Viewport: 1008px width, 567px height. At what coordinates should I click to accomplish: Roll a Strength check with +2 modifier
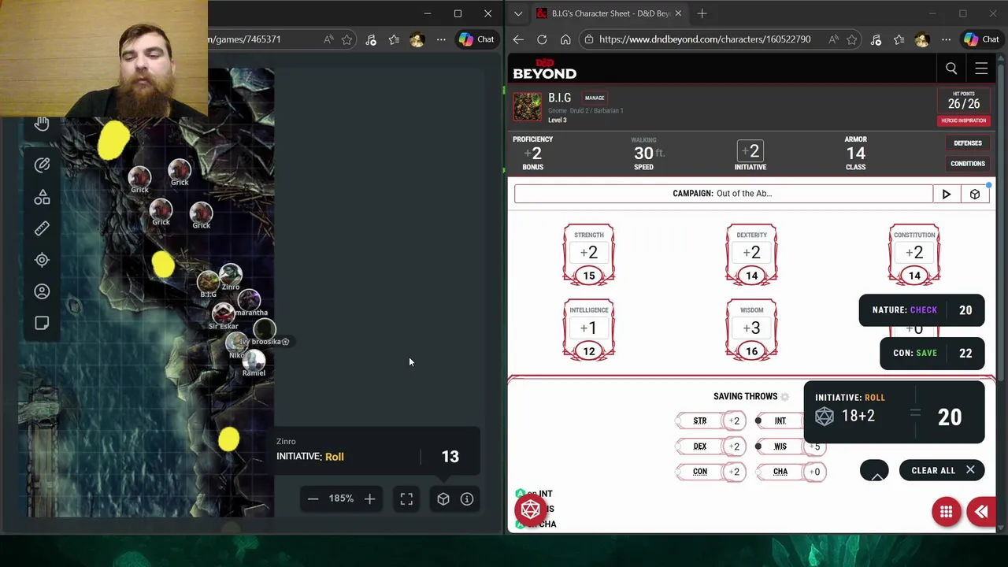click(x=589, y=252)
